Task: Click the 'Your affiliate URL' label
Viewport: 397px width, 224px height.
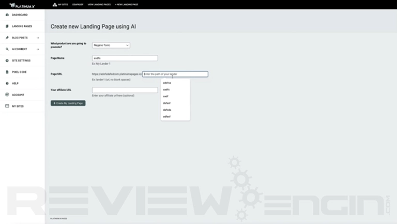Action: click(61, 90)
